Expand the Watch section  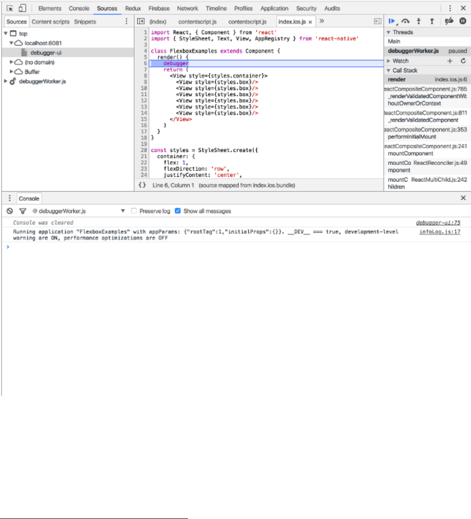(389, 61)
